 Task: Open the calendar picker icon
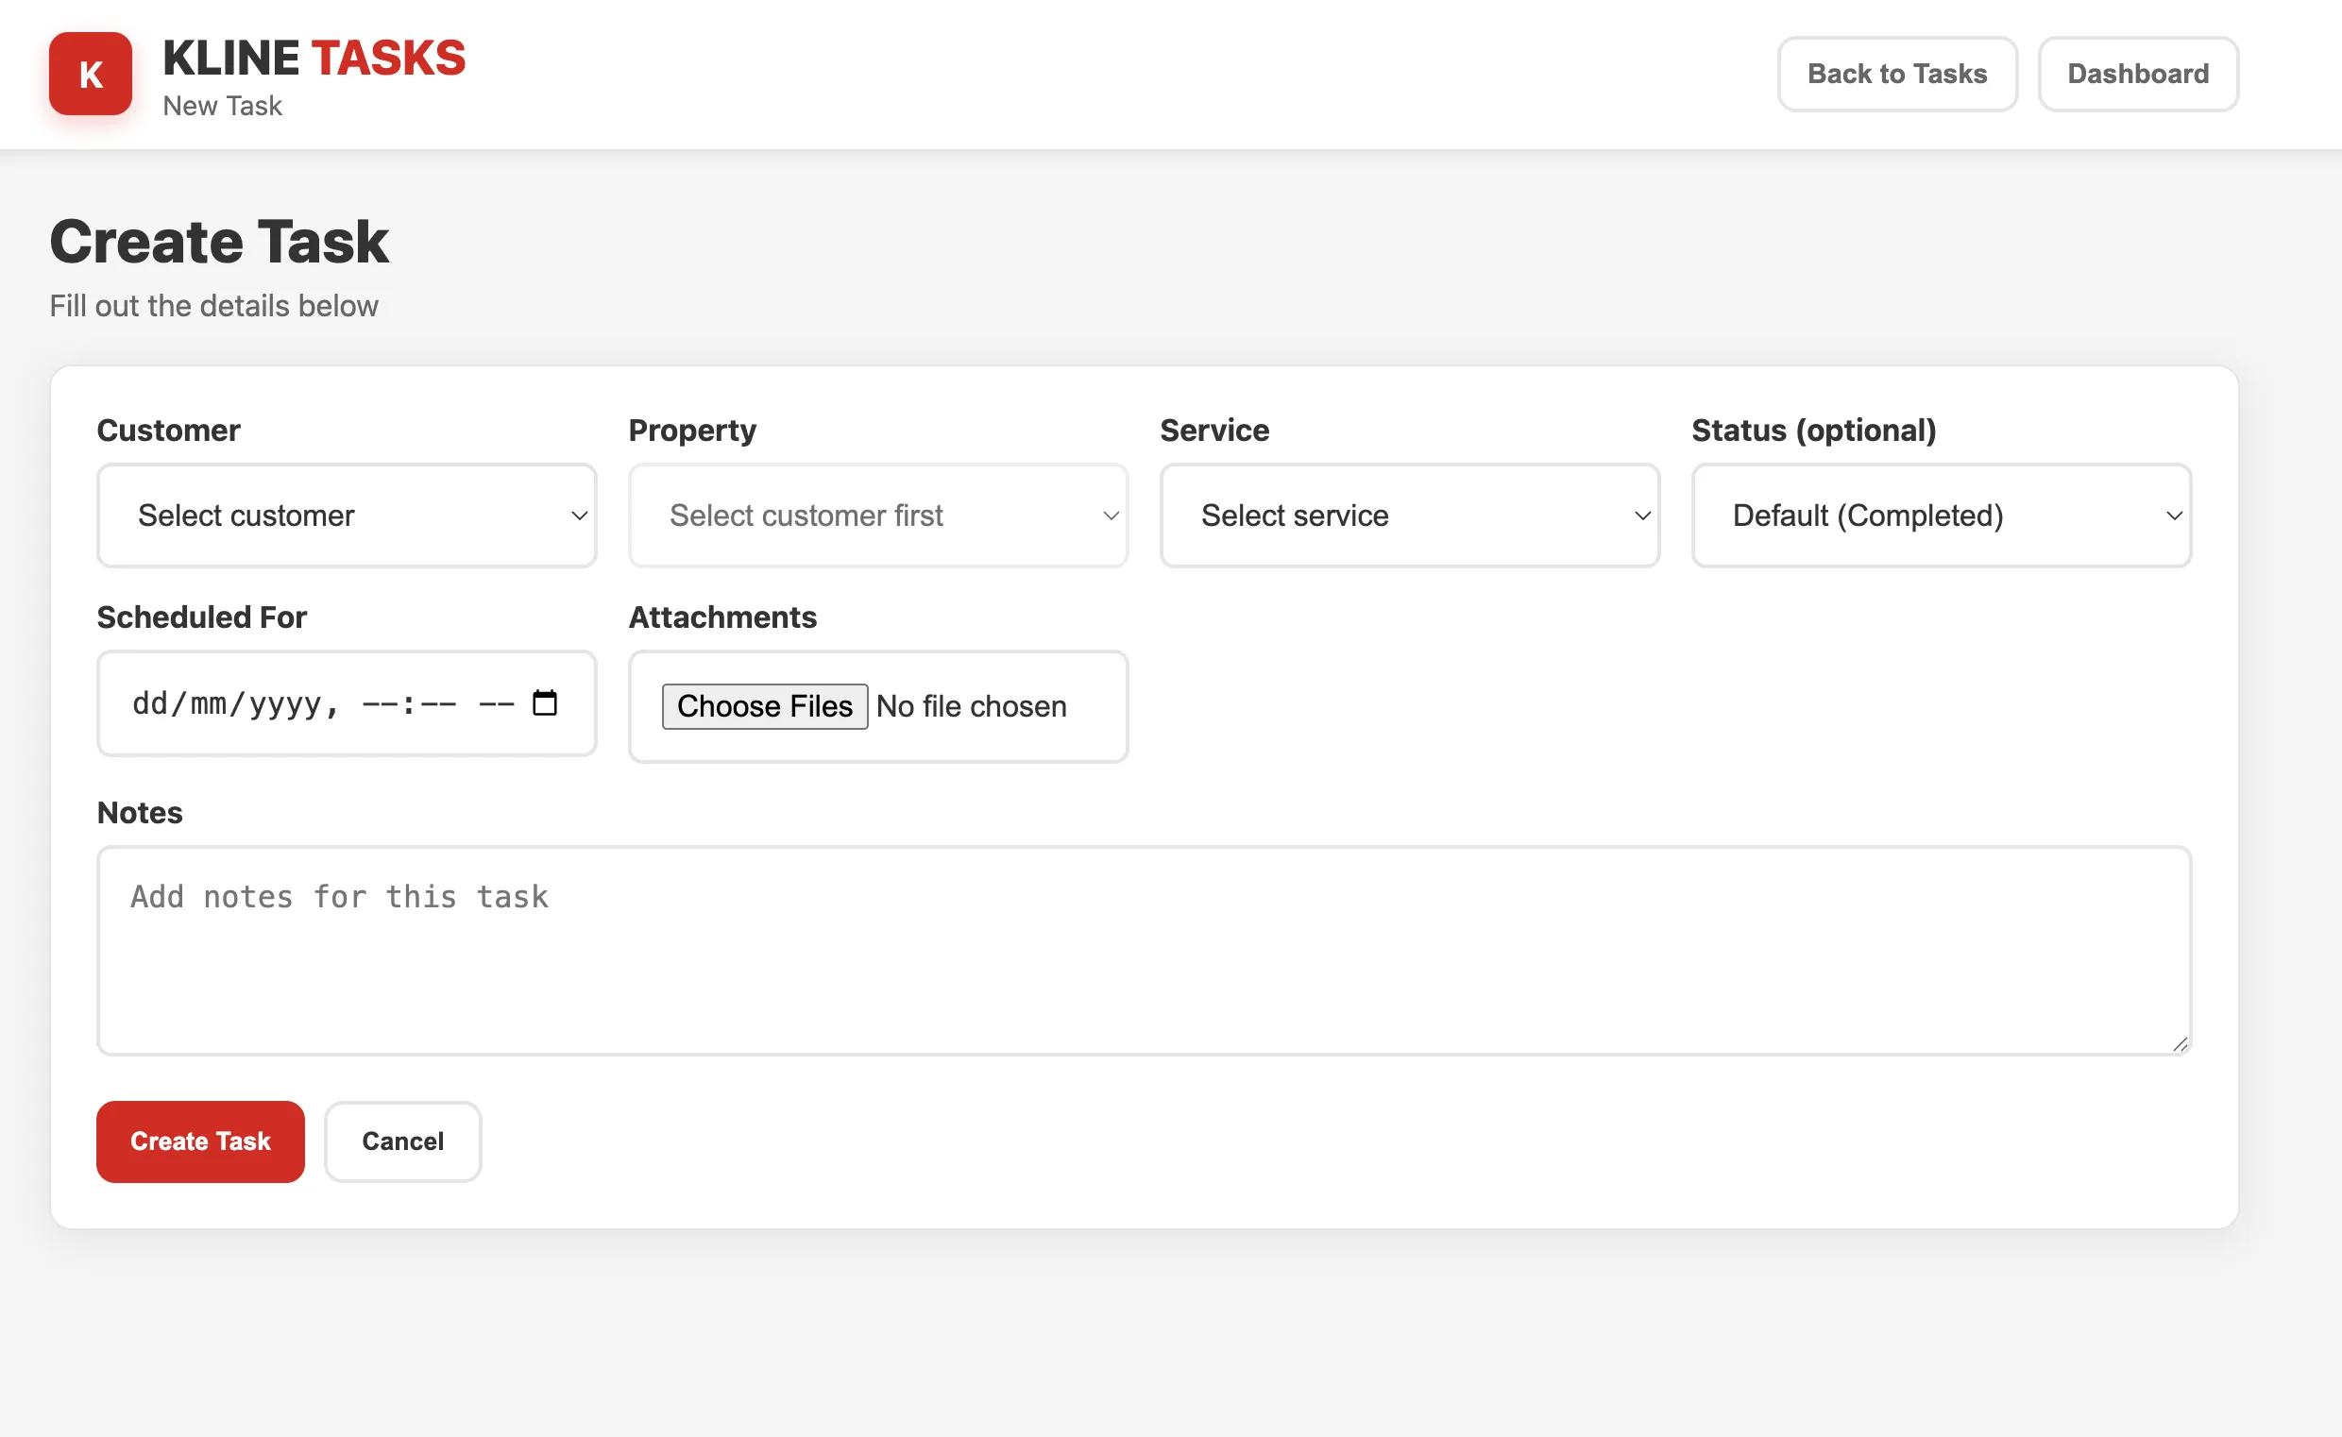545,703
